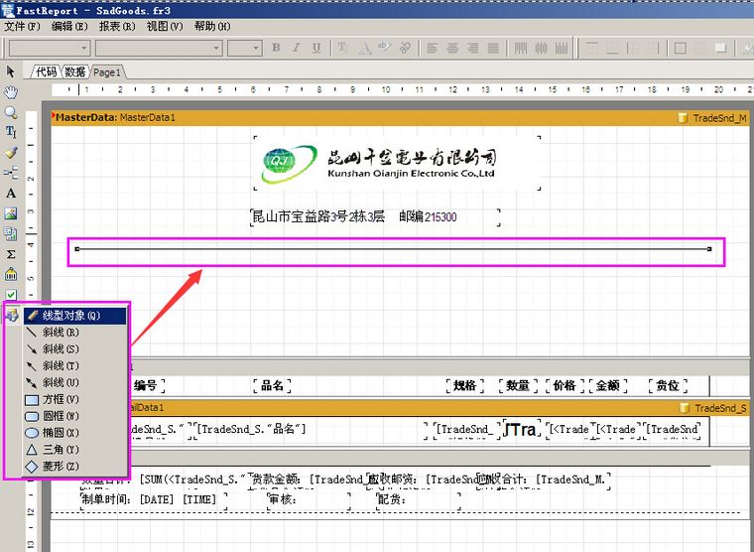Open the 报表(R) menu
754x552 pixels.
(117, 26)
